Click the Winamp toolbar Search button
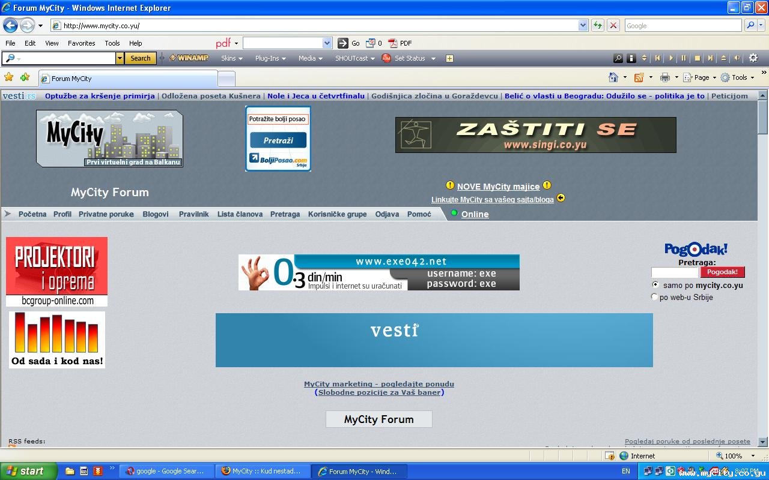The width and height of the screenshot is (769, 480). (x=141, y=58)
